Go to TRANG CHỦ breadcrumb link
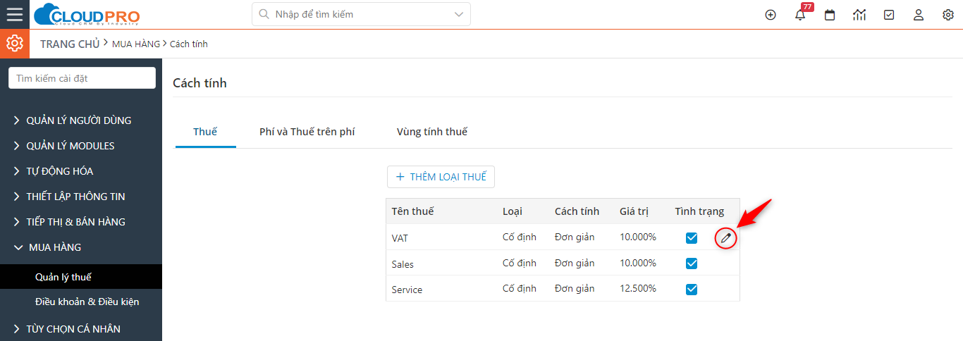The image size is (963, 341). click(70, 44)
